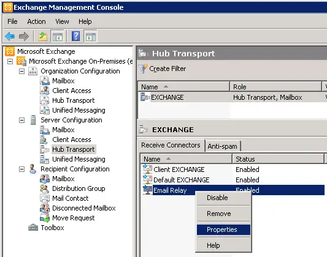Click the Recipient Configuration person icon

point(33,169)
